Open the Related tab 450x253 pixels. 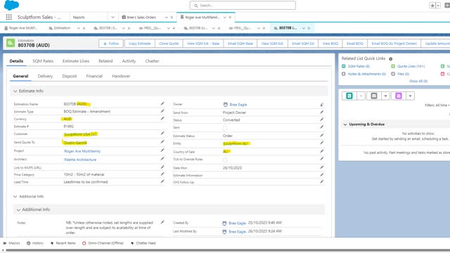tap(105, 61)
